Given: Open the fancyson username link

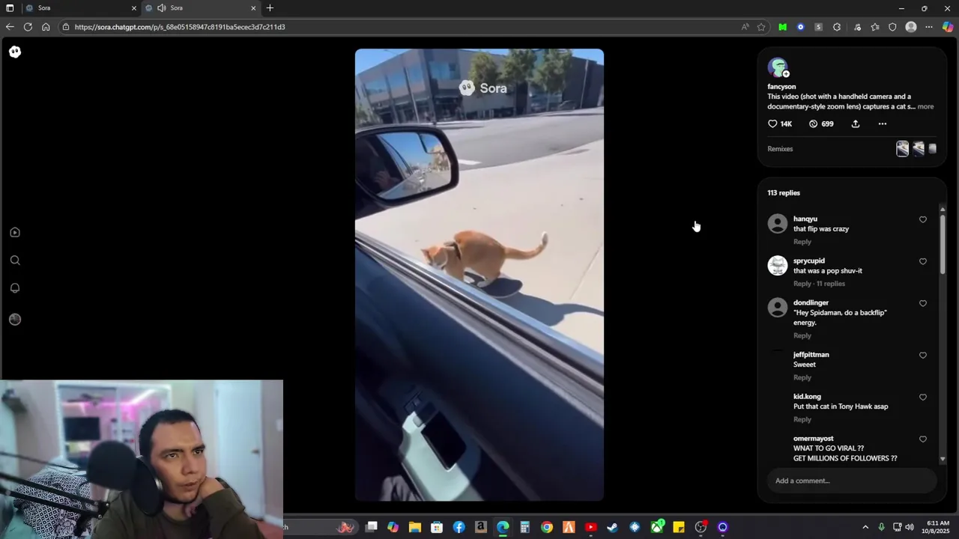Looking at the screenshot, I should click(x=781, y=86).
